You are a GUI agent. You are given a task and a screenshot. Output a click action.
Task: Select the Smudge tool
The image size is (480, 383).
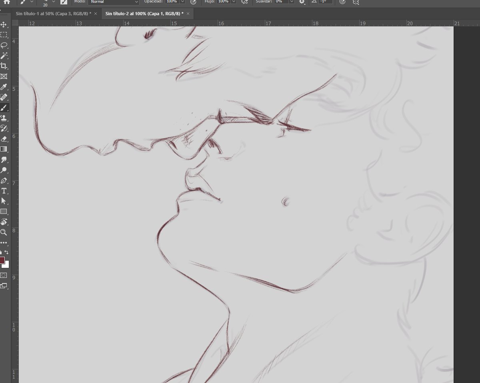click(4, 160)
